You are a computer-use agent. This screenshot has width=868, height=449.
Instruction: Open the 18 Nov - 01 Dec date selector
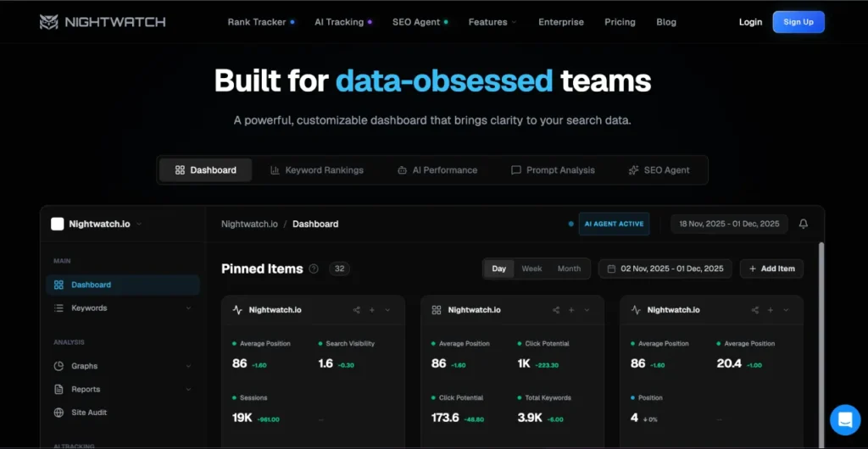click(x=729, y=224)
